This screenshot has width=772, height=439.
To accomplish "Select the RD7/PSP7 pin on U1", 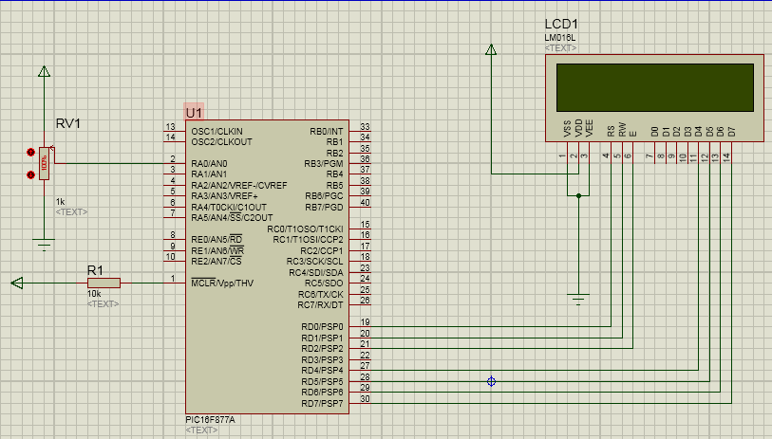I will coord(322,404).
